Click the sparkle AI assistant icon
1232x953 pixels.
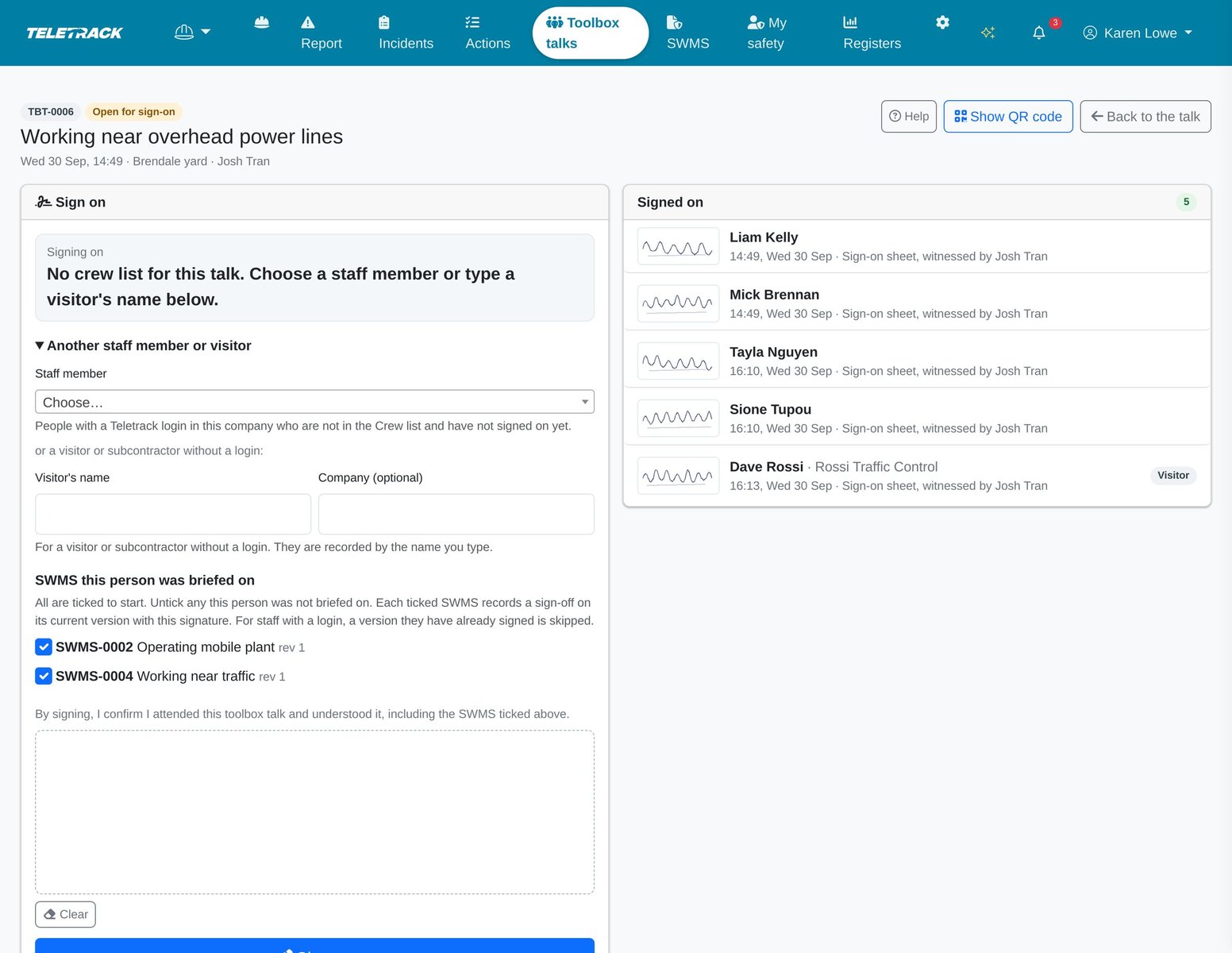pyautogui.click(x=988, y=33)
